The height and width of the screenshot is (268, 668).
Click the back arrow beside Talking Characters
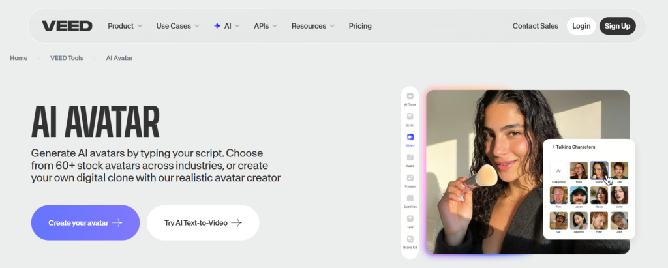pyautogui.click(x=553, y=147)
